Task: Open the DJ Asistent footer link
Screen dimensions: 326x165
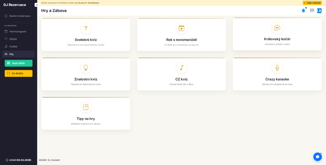Action: coord(54,160)
